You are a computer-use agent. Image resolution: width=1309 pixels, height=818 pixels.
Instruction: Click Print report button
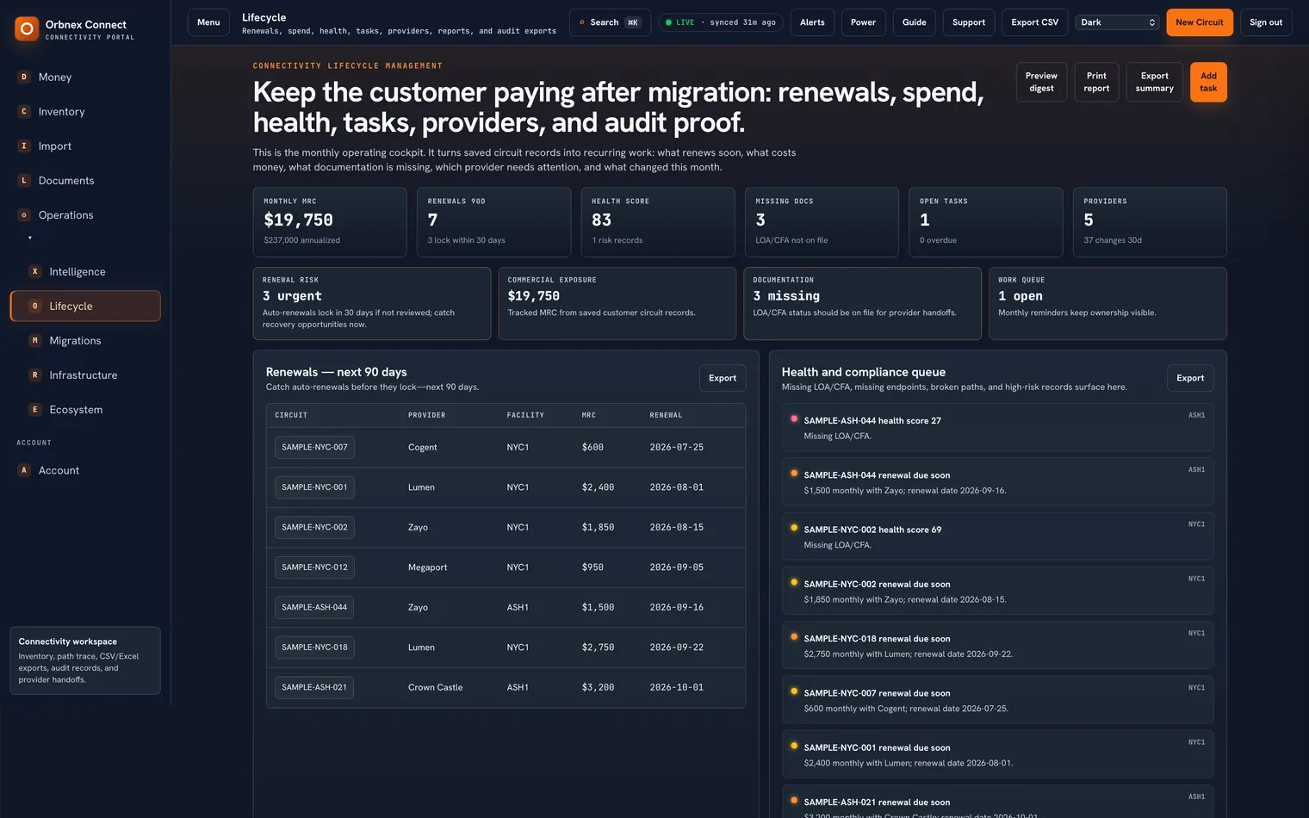tap(1096, 82)
